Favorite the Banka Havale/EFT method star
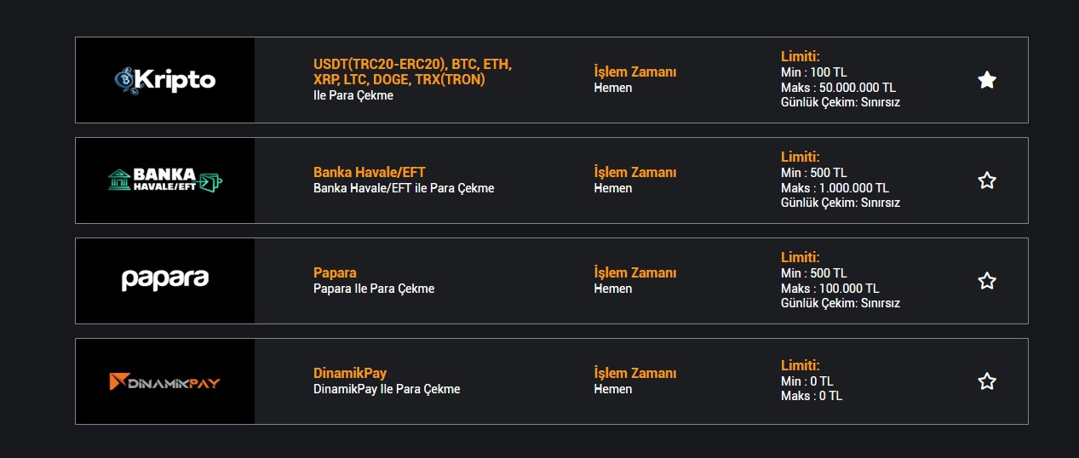 (987, 180)
